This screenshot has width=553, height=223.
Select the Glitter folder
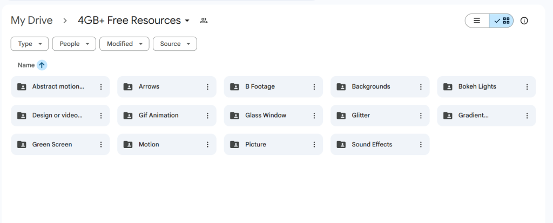tap(380, 116)
